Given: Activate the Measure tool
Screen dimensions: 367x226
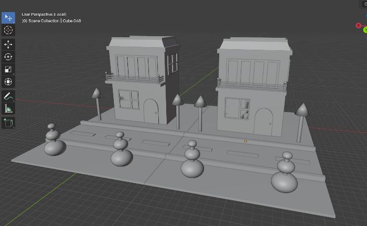Looking at the screenshot, I should pyautogui.click(x=8, y=109).
